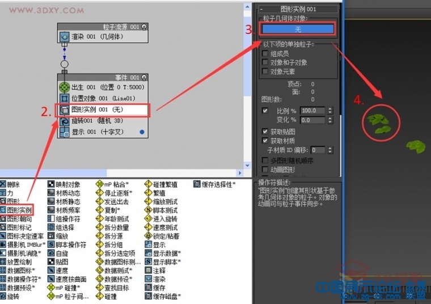This screenshot has width=431, height=304.
Task: Click the 子材质 ID 偏移 value field
Action: coord(318,150)
